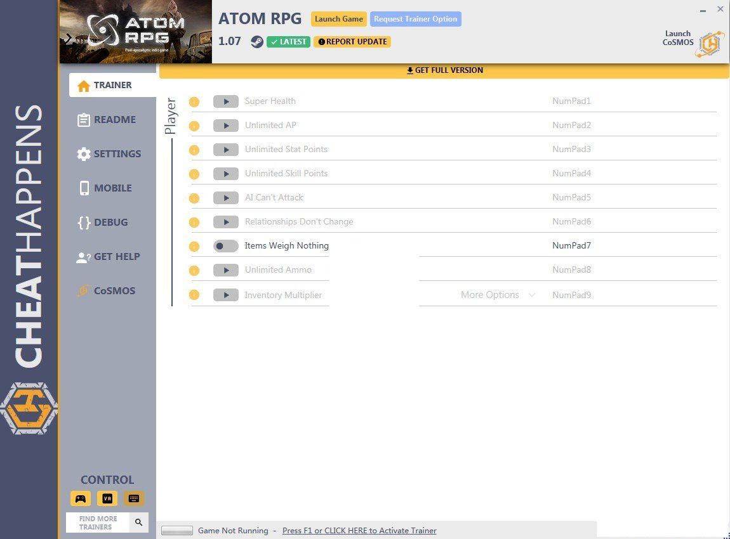Click the REPORT UPDATE button
The width and height of the screenshot is (730, 539).
pyautogui.click(x=352, y=42)
